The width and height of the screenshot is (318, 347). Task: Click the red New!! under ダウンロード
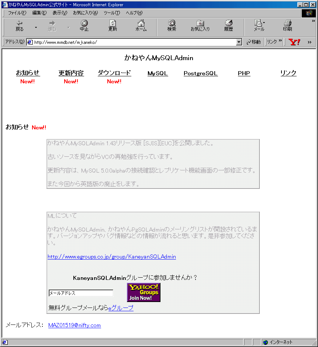[114, 81]
